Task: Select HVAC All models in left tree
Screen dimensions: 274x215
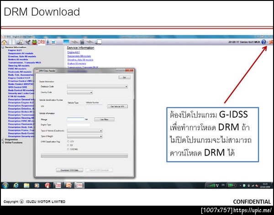Action: coord(17,69)
